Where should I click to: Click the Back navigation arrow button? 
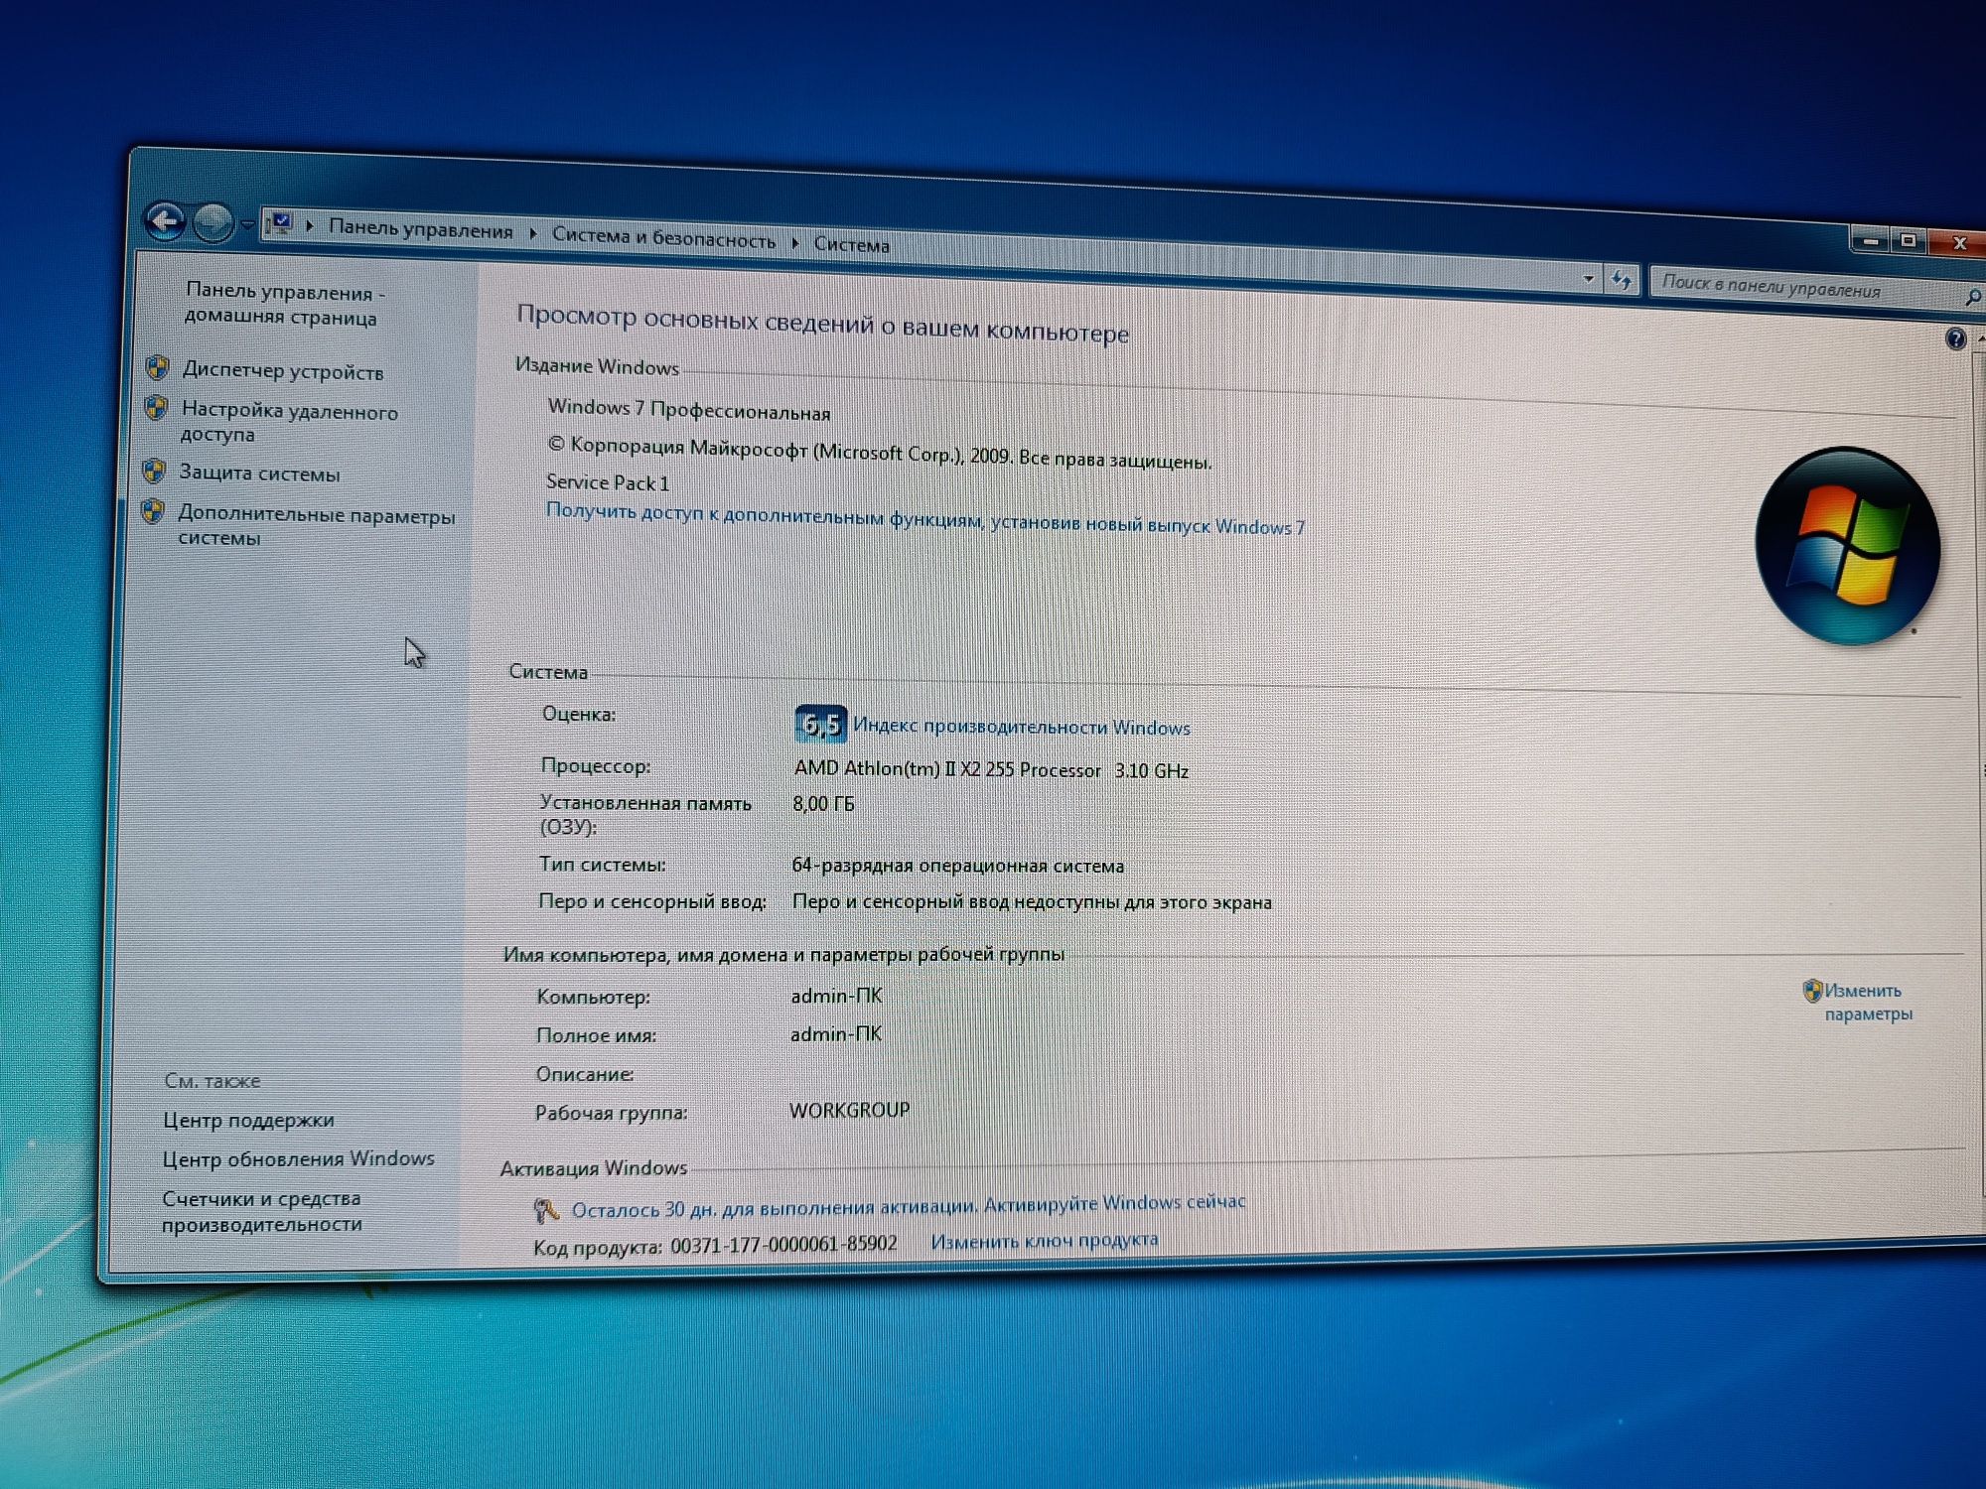(165, 220)
